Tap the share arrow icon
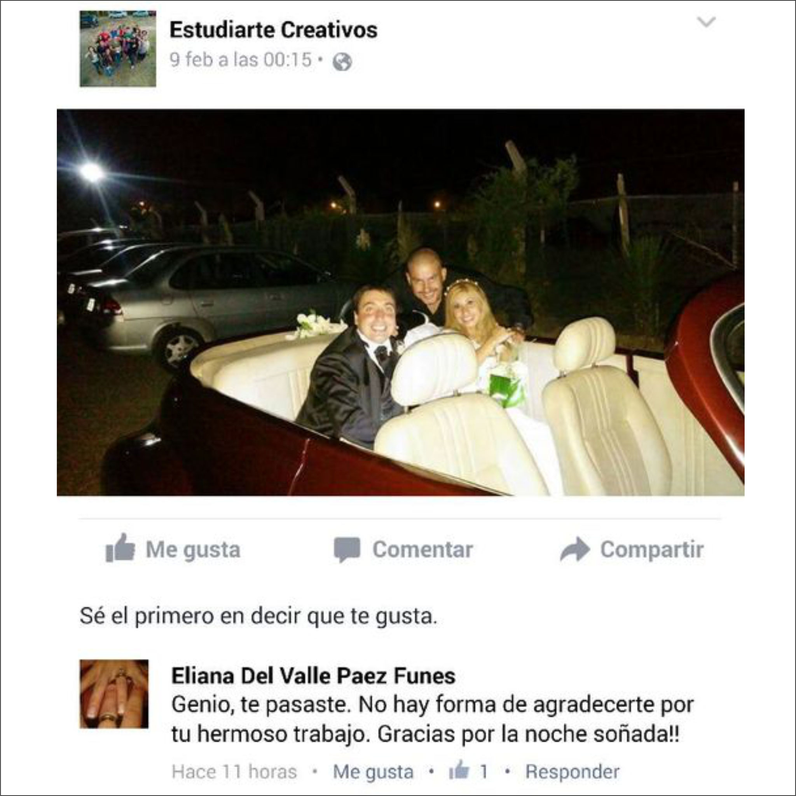Viewport: 796px width, 796px height. click(x=575, y=549)
